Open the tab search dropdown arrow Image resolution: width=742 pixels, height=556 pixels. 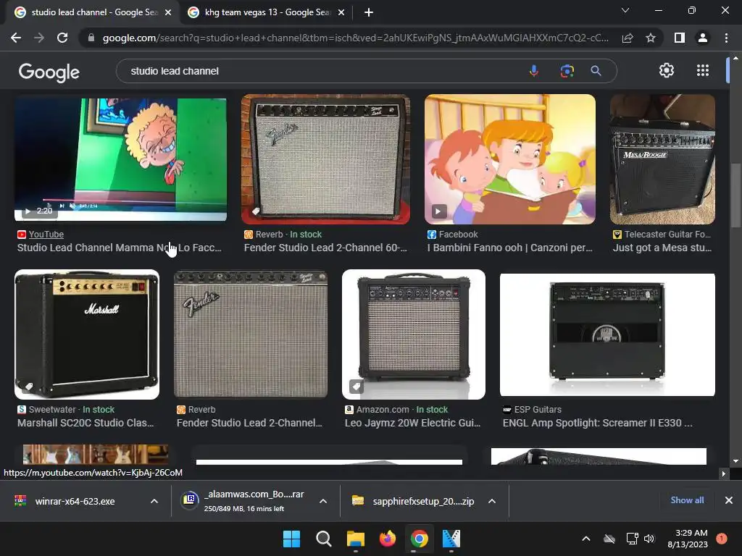click(x=625, y=10)
